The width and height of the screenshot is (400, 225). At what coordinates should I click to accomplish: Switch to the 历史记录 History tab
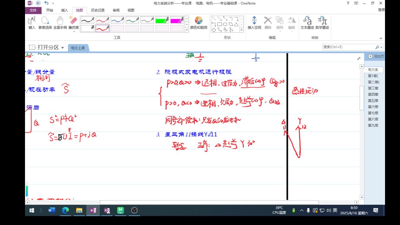pos(98,10)
